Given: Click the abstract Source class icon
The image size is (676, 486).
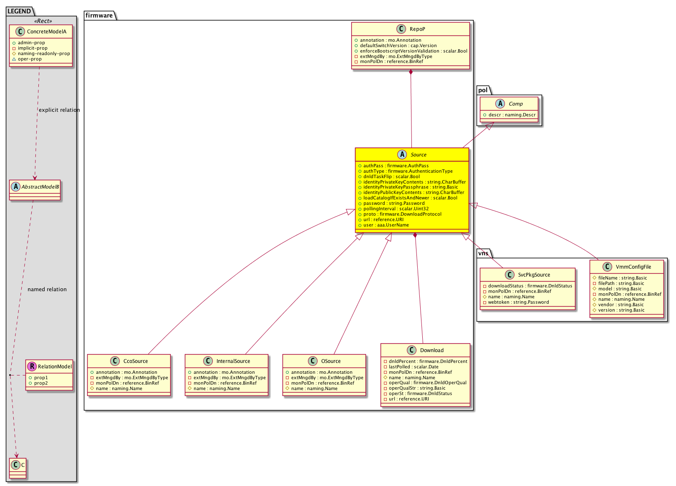Looking at the screenshot, I should click(402, 155).
